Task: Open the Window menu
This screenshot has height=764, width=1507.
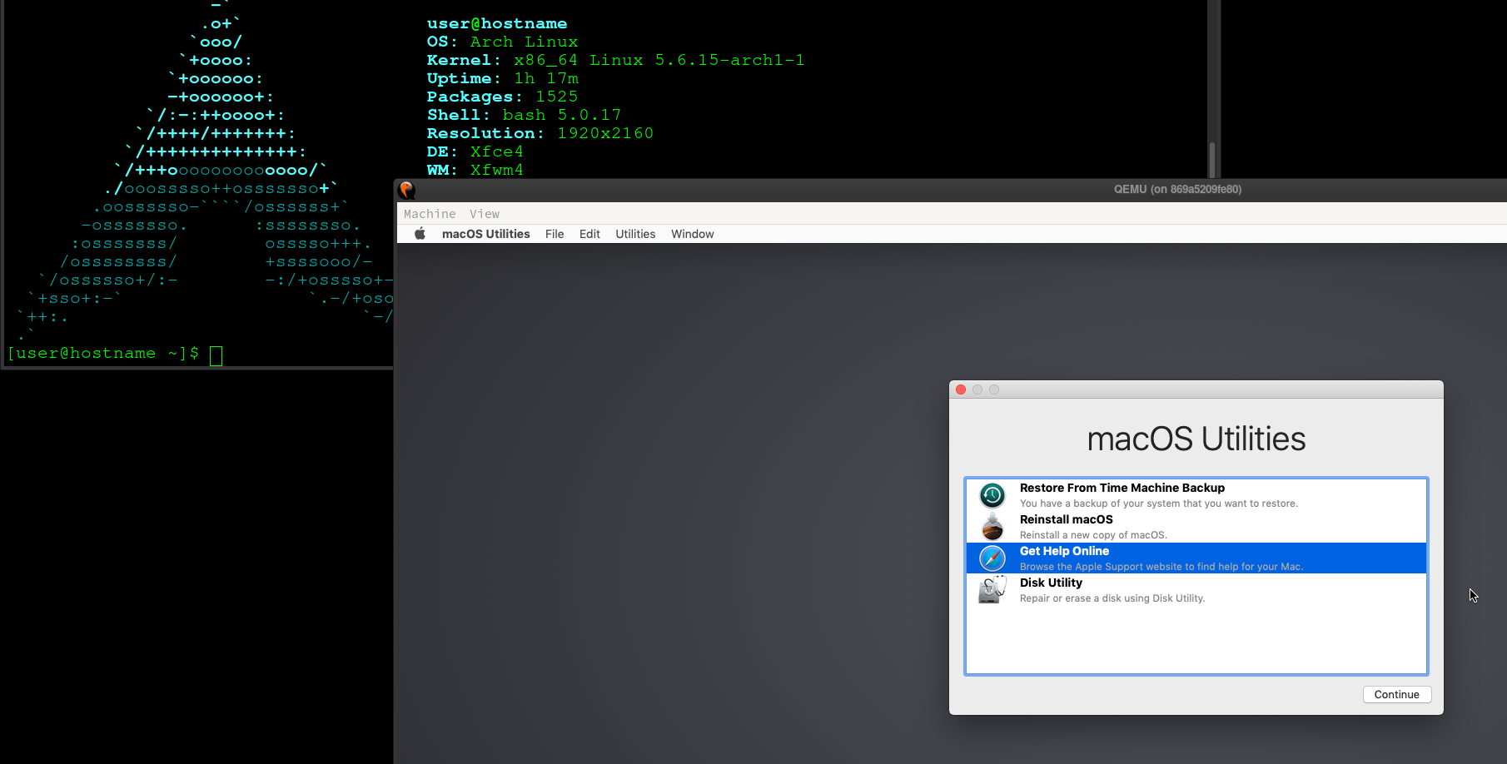Action: 692,234
